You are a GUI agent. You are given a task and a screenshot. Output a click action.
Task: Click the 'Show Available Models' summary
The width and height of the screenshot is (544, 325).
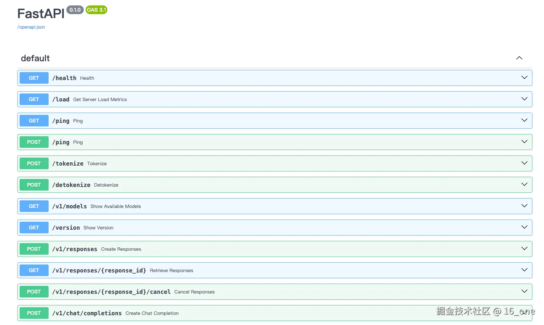tap(116, 207)
